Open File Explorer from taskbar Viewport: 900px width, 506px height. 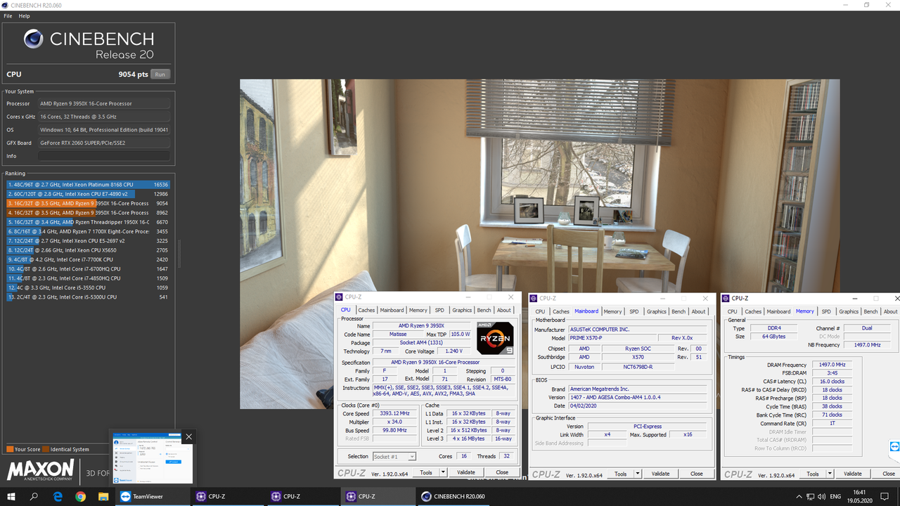103,496
